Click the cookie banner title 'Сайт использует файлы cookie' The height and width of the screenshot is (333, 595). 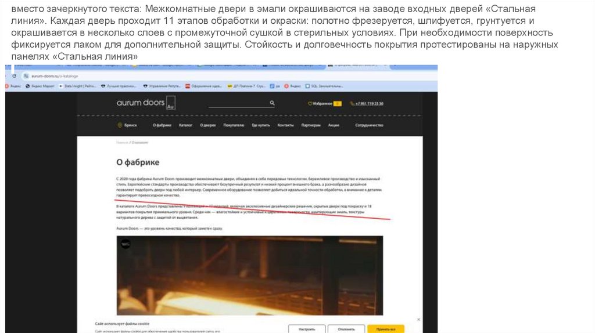point(122,324)
